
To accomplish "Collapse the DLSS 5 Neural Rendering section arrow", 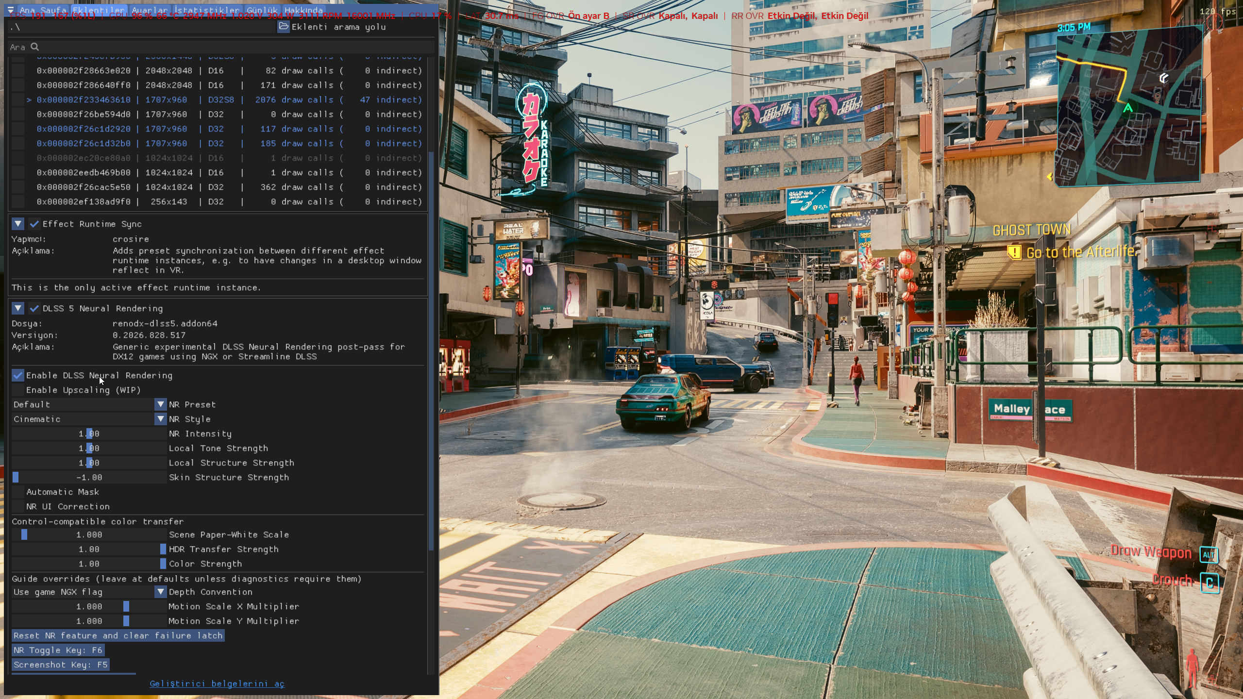I will tap(18, 308).
